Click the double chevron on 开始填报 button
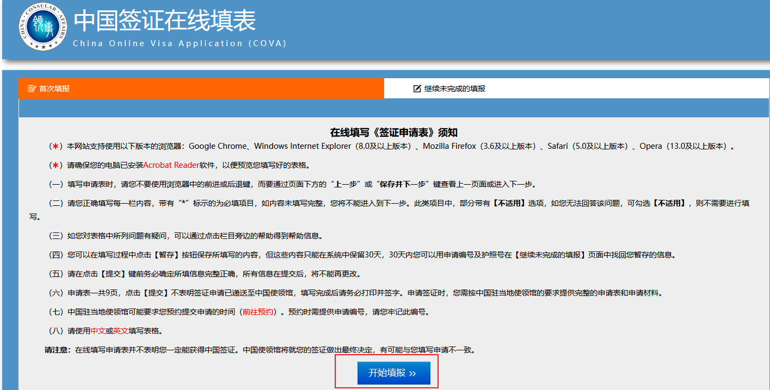 tap(412, 373)
